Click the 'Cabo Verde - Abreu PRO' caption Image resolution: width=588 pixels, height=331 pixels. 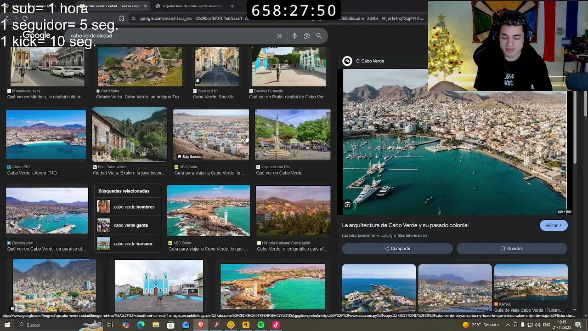coord(32,173)
